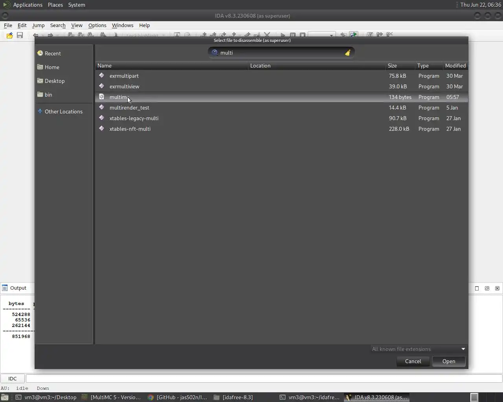Viewport: 503px width, 402px height.
Task: Click the Cancel button
Action: click(x=413, y=361)
